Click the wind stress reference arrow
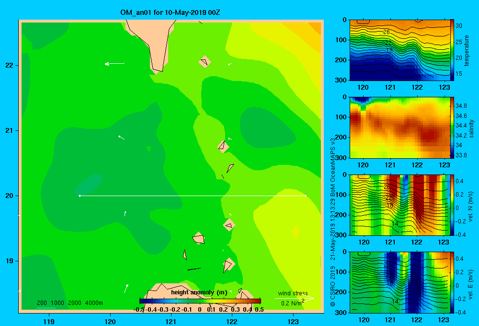The height and width of the screenshot is (326, 479). pos(294,298)
